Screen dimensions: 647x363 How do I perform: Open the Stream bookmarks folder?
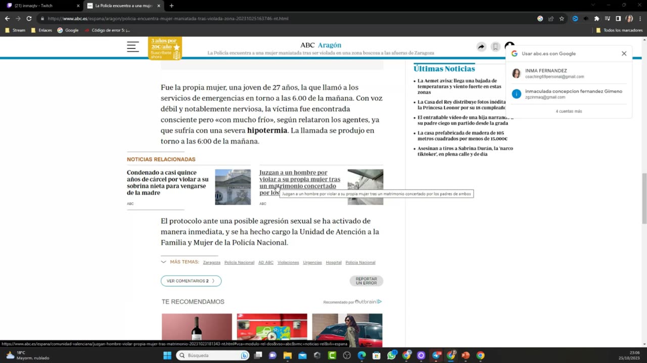[15, 30]
